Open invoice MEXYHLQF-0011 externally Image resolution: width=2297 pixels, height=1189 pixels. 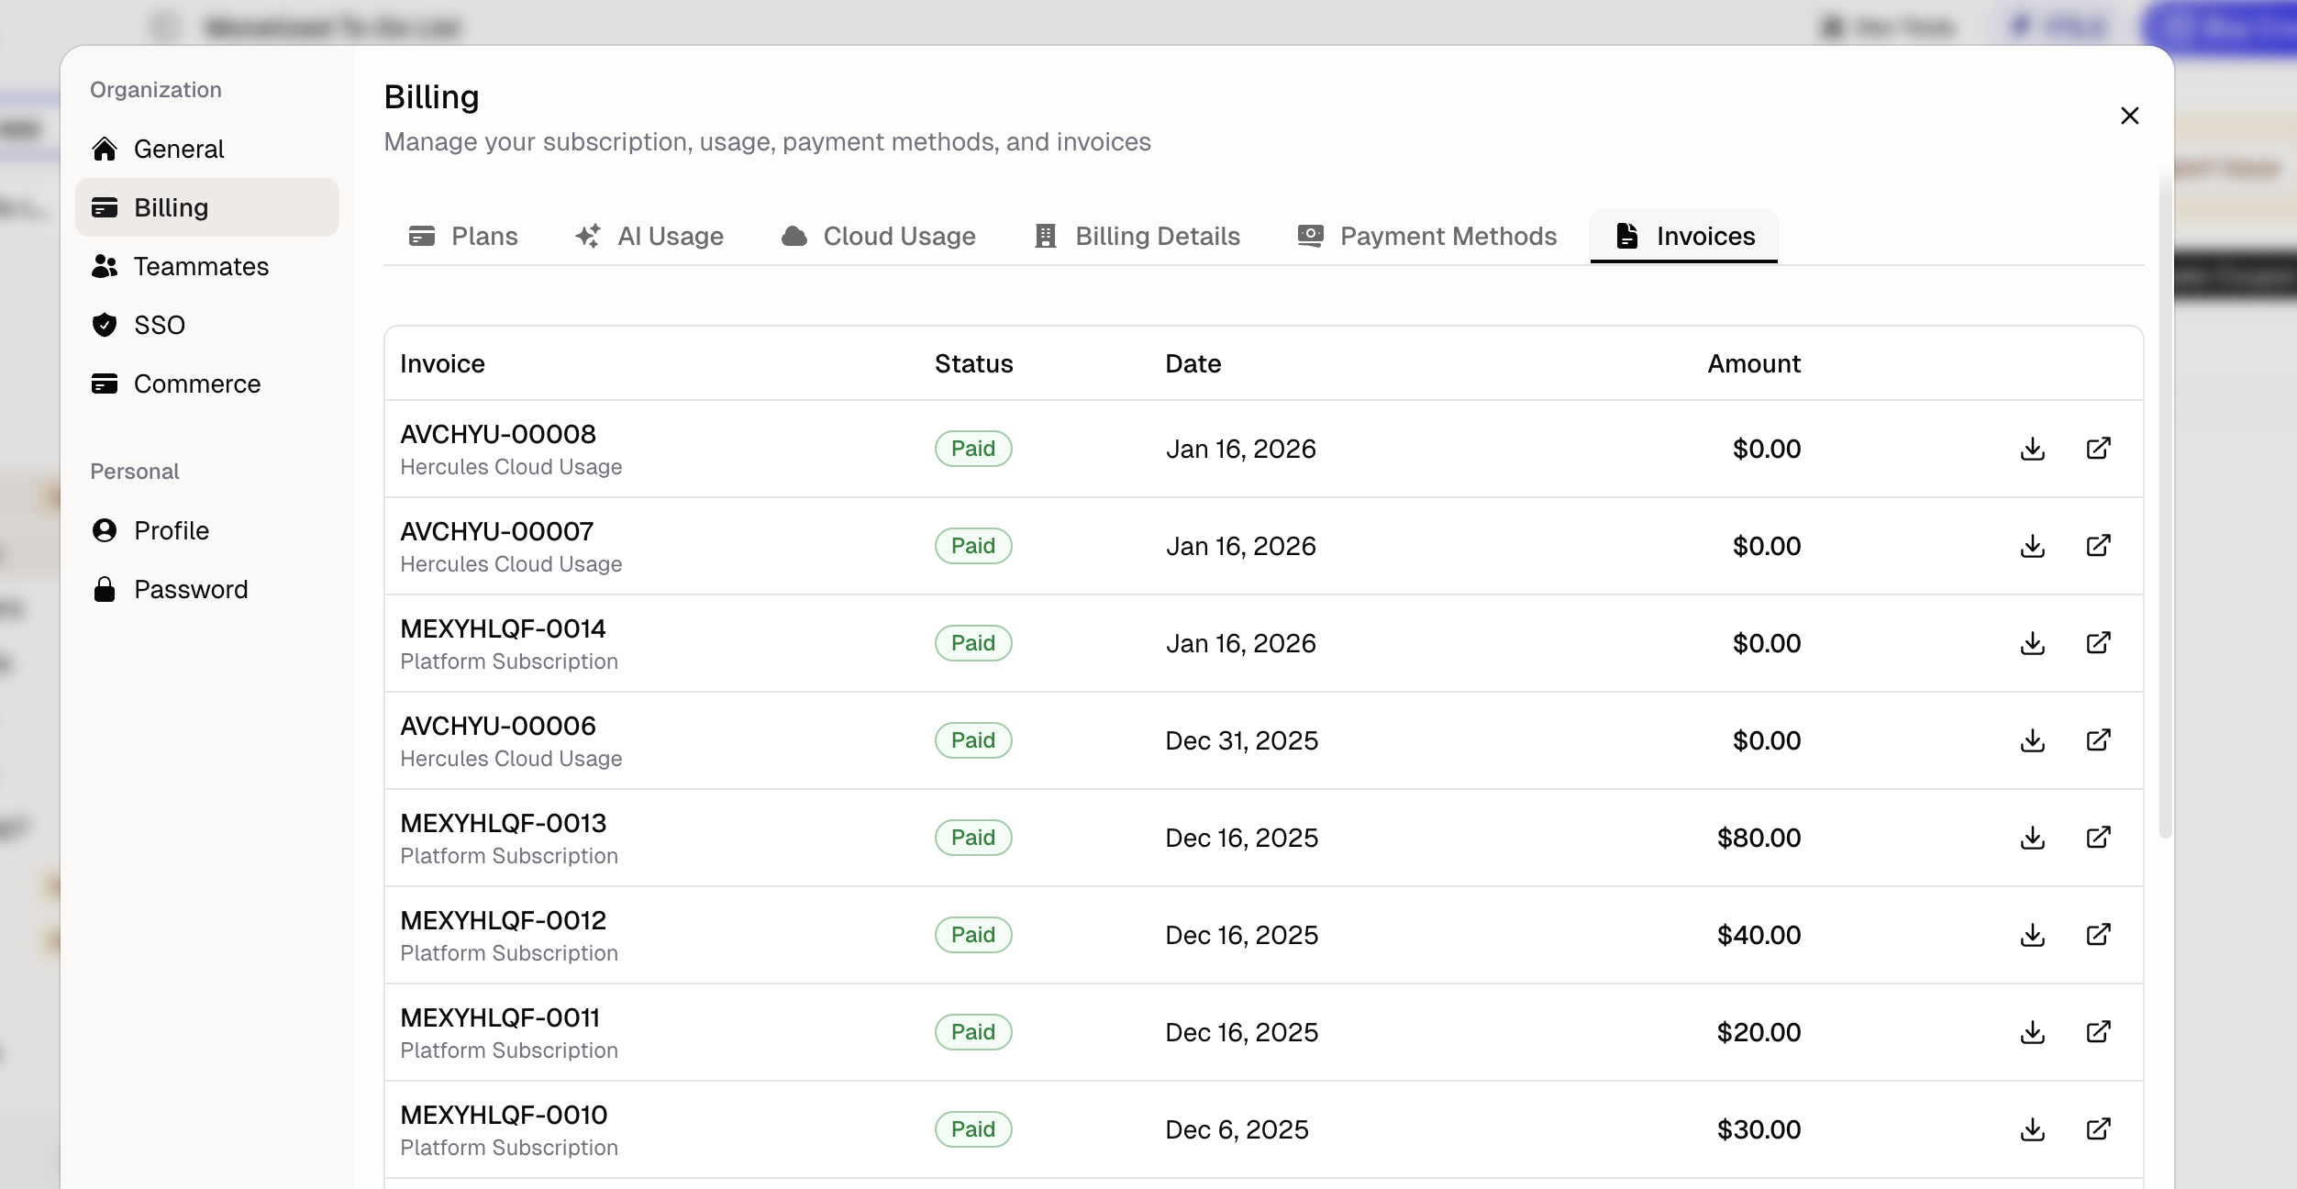[2099, 1032]
